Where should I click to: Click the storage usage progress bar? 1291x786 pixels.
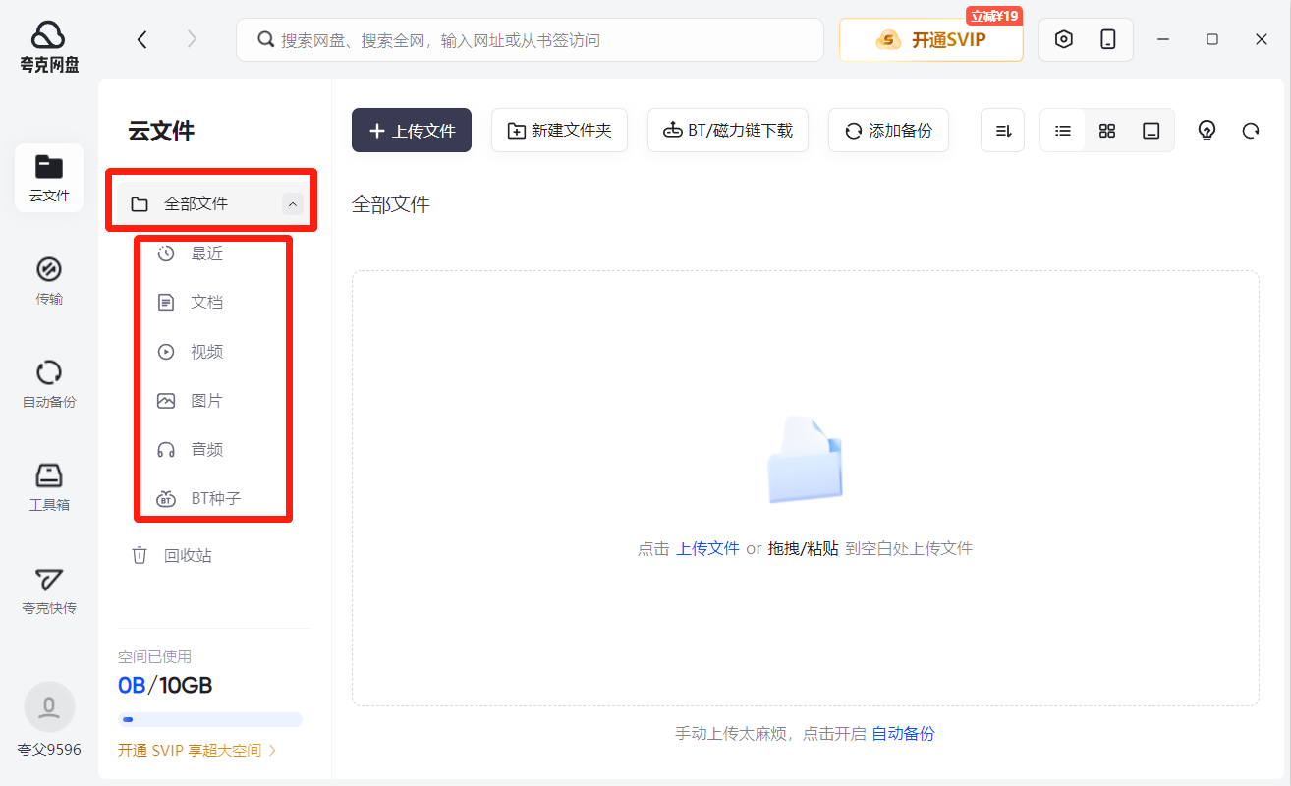pyautogui.click(x=210, y=719)
